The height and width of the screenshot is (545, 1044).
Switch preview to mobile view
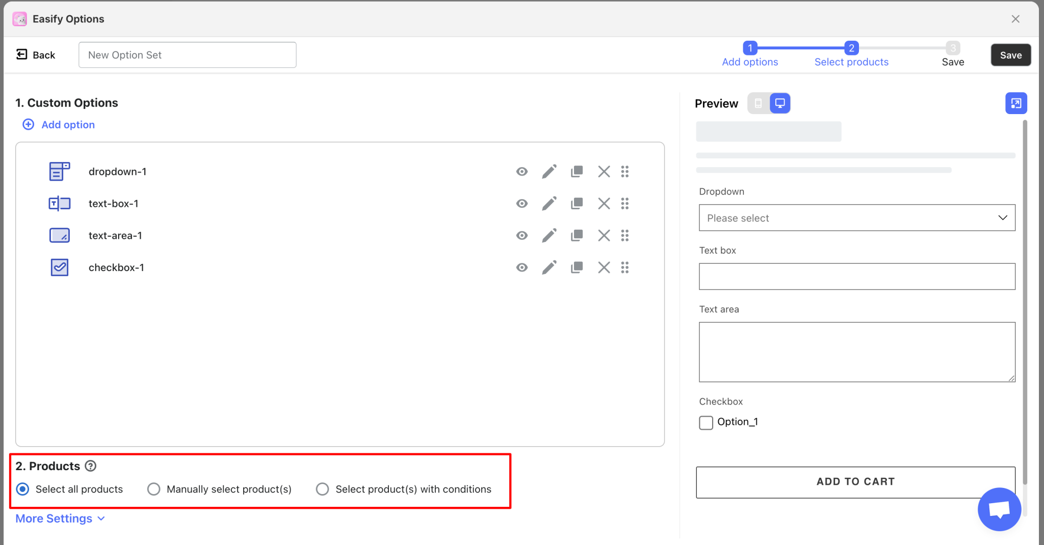758,103
